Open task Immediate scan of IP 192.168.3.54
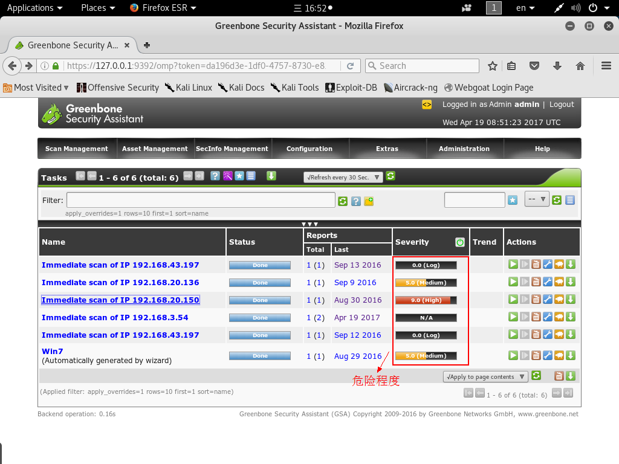The height and width of the screenshot is (464, 619). [x=115, y=318]
